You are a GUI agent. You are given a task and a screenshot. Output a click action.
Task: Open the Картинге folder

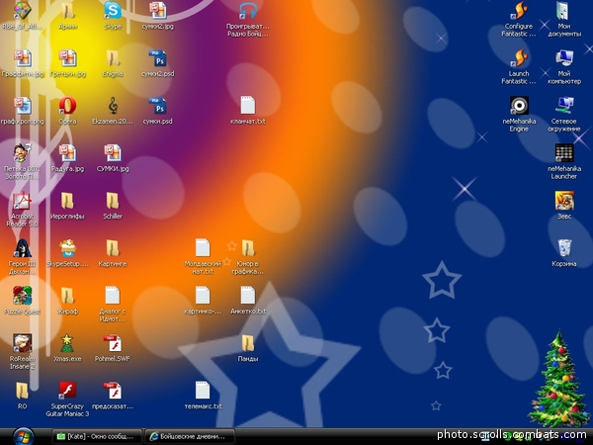(x=113, y=248)
